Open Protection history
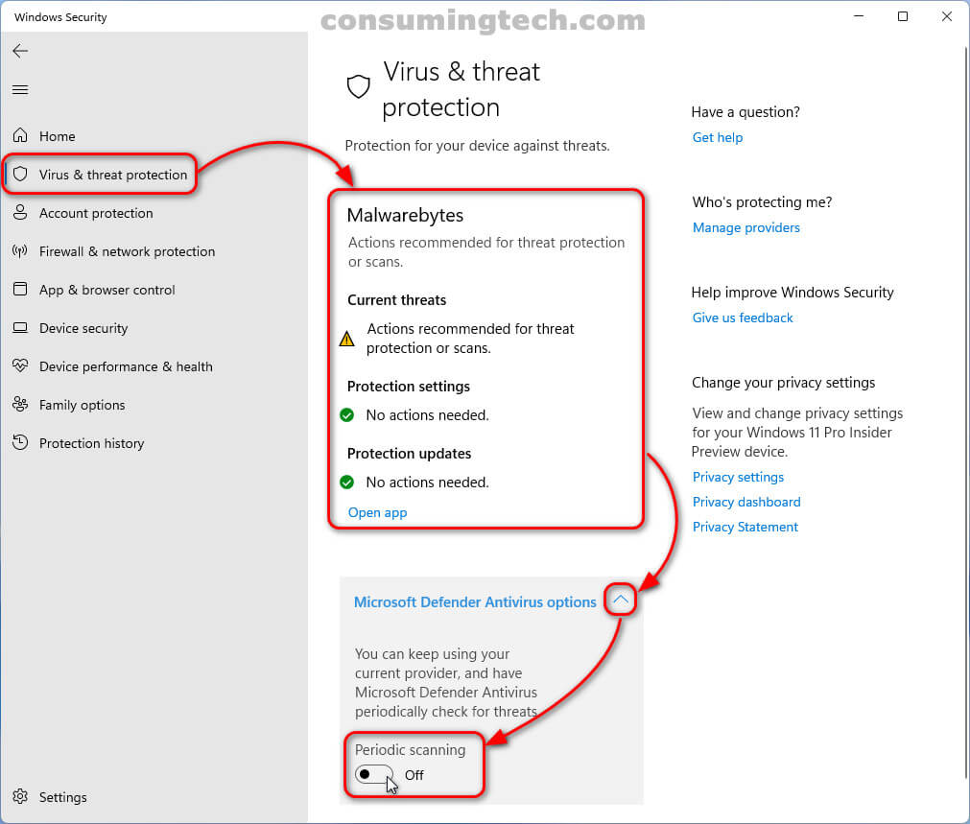 [91, 443]
